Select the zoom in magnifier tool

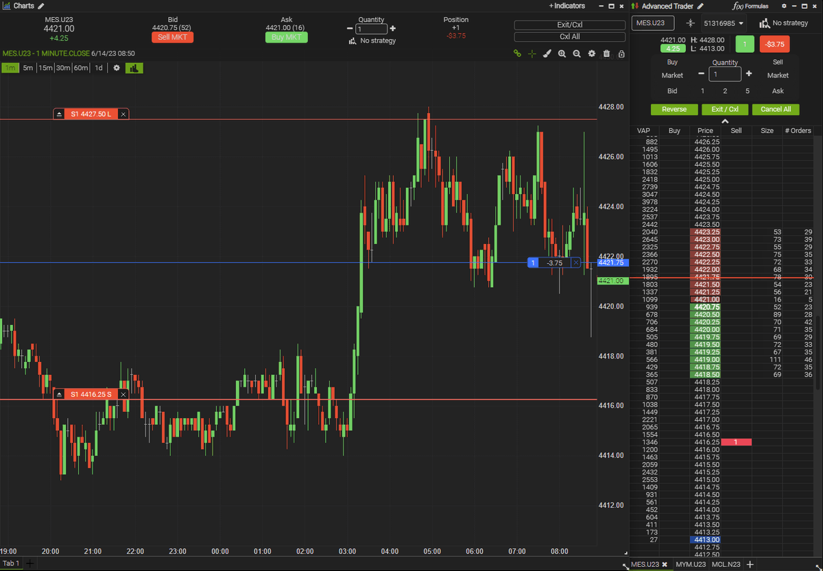point(562,53)
